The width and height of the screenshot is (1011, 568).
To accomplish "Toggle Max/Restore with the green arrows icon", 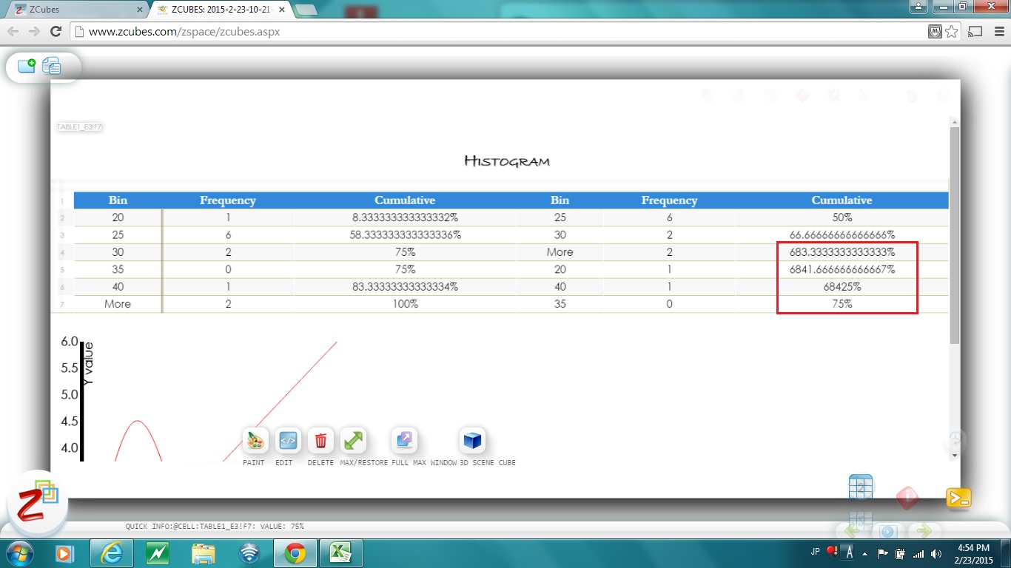I will pos(353,442).
